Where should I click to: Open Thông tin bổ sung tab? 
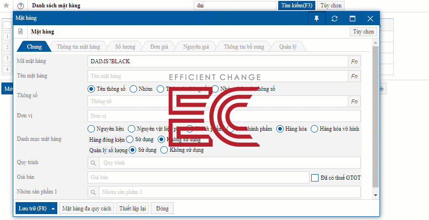click(x=244, y=47)
